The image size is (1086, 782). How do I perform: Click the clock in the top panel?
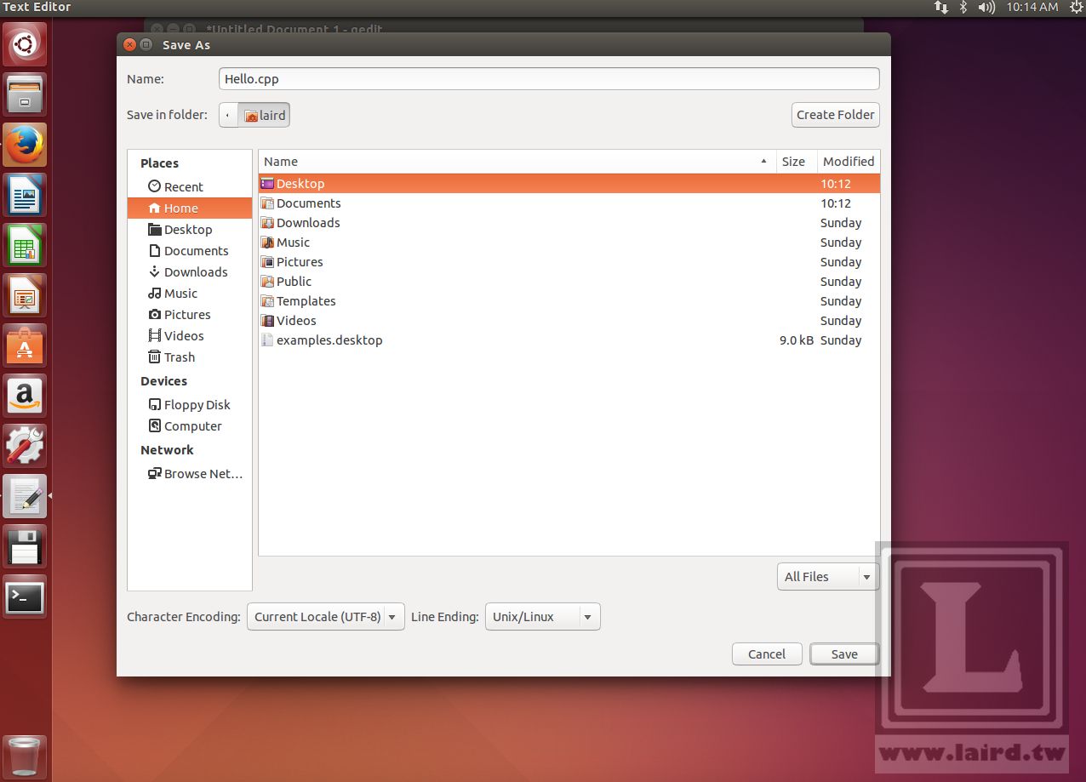[x=1034, y=8]
